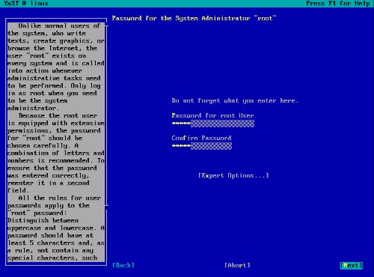Focus the Confirm Password field

(x=202, y=146)
